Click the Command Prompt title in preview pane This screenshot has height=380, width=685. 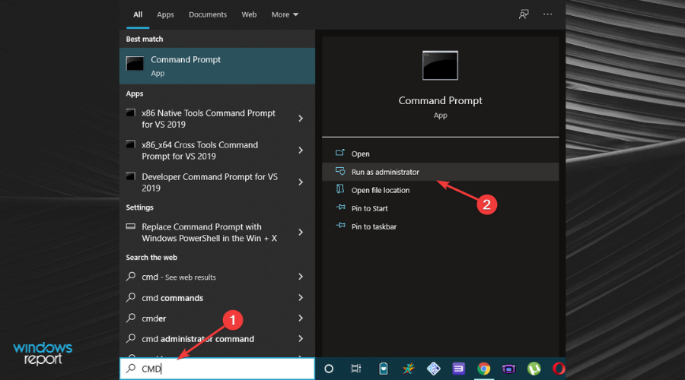point(441,100)
